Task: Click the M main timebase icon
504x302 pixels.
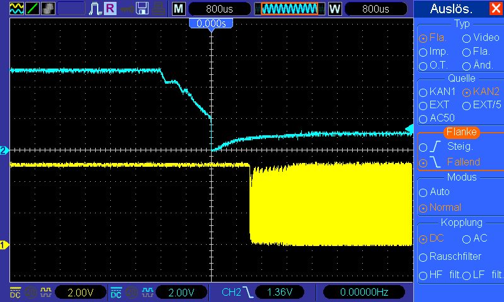Action: [x=178, y=9]
